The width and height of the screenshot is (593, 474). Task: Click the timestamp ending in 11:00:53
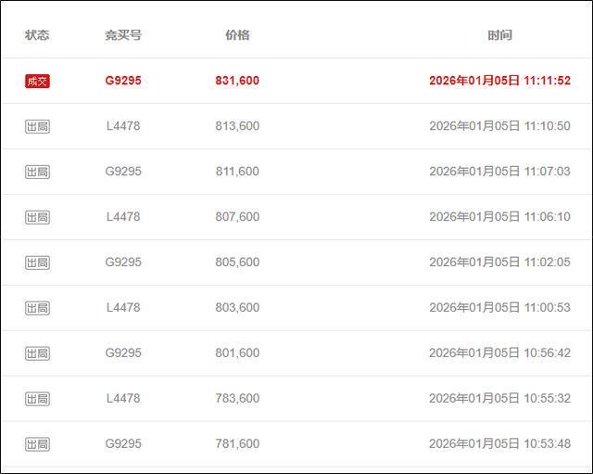pos(499,307)
